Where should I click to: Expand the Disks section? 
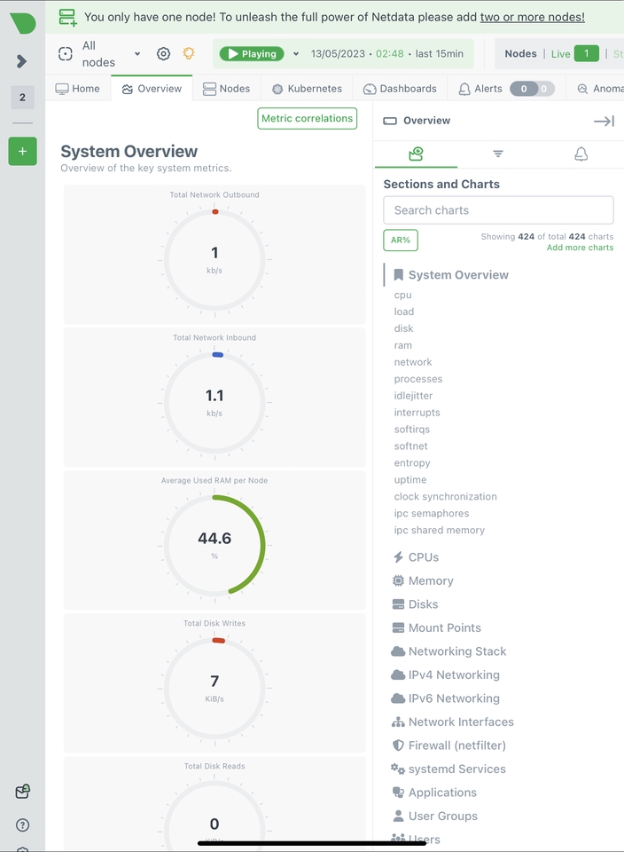415,604
